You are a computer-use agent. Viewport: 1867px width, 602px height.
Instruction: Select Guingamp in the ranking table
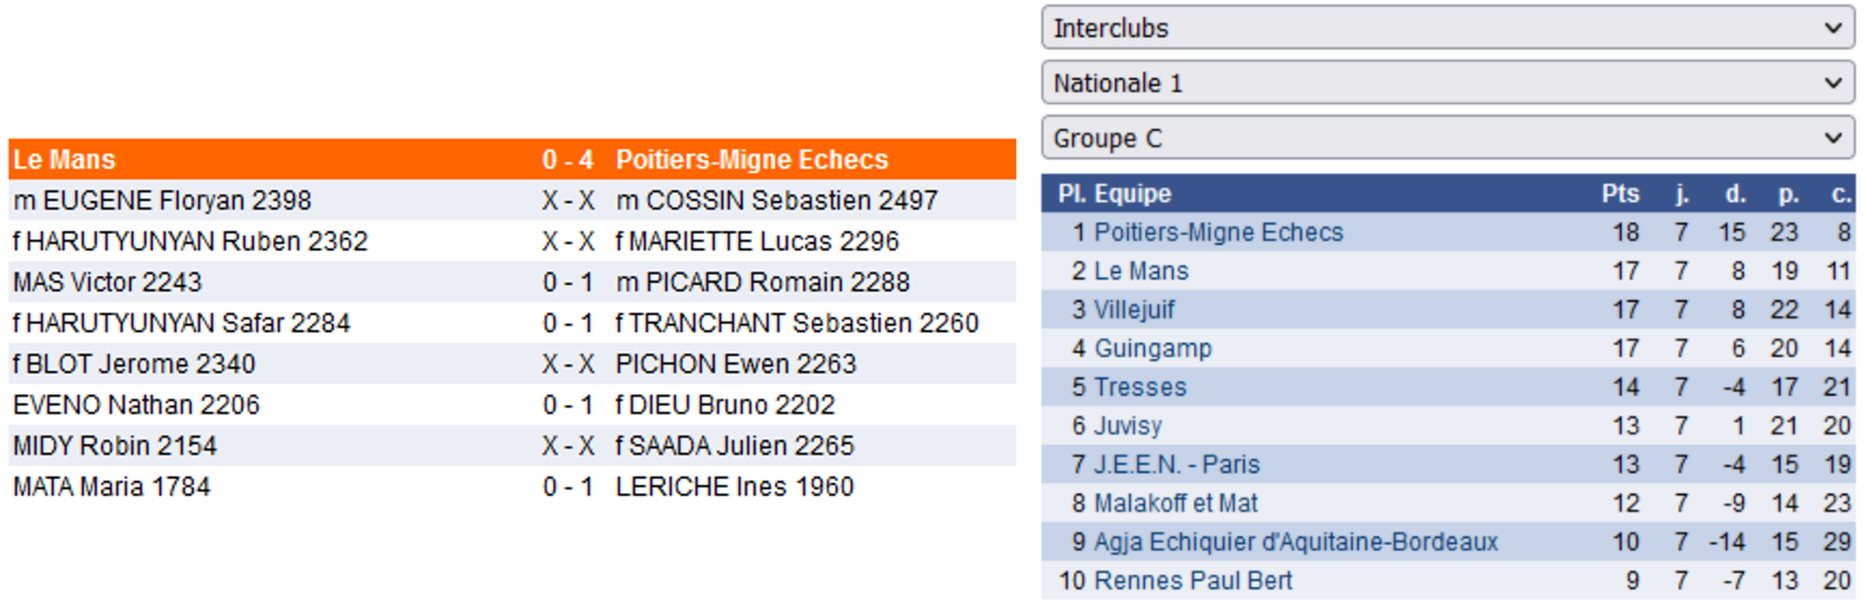click(1152, 348)
